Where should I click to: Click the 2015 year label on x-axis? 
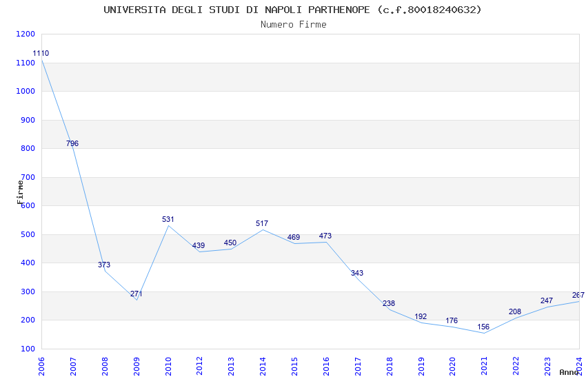click(294, 366)
